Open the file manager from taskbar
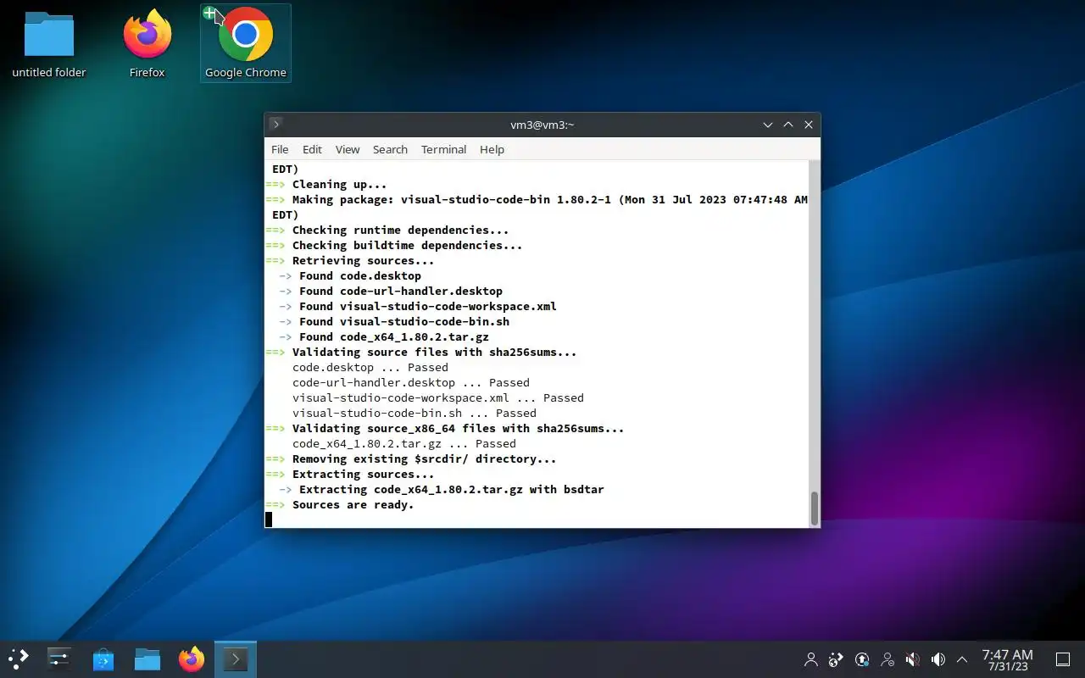 [147, 659]
